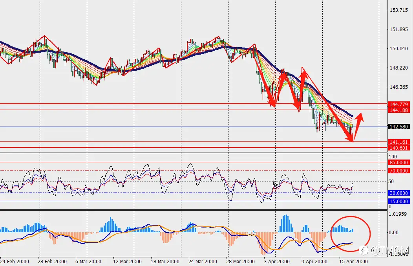Click the 144.188 red price label
413x266 pixels.
(x=398, y=110)
